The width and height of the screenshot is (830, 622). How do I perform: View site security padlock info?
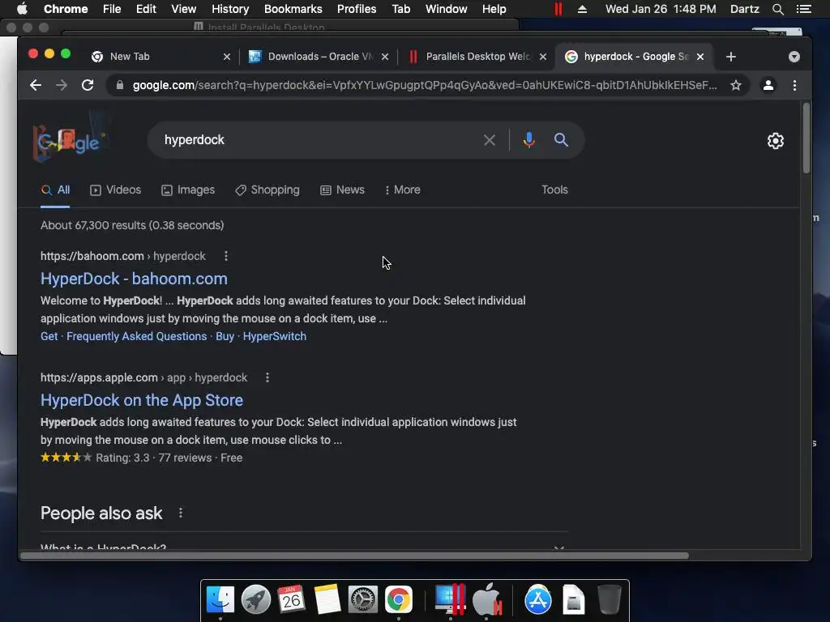click(120, 85)
